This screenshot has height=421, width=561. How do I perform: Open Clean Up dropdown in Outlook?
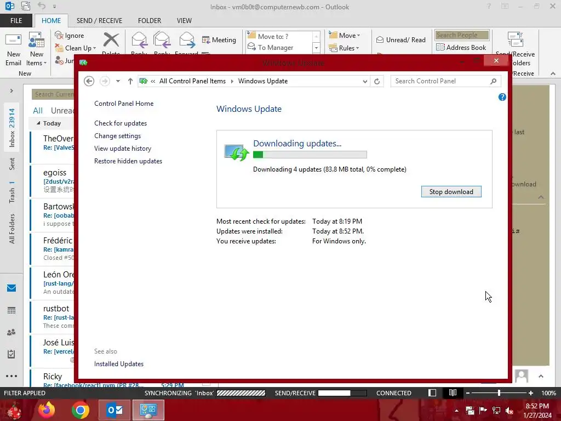(76, 48)
